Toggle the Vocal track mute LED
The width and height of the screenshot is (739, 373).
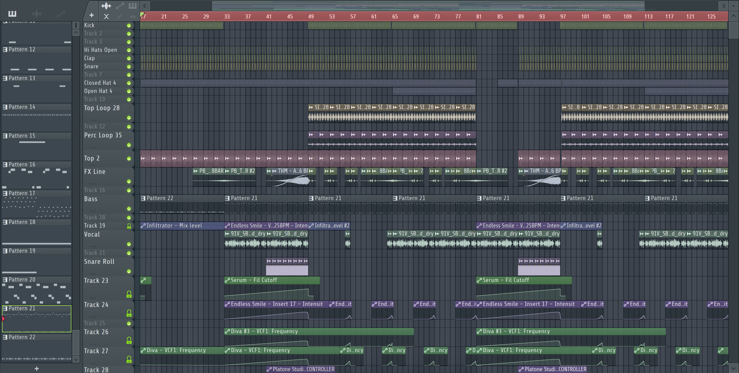pyautogui.click(x=129, y=244)
